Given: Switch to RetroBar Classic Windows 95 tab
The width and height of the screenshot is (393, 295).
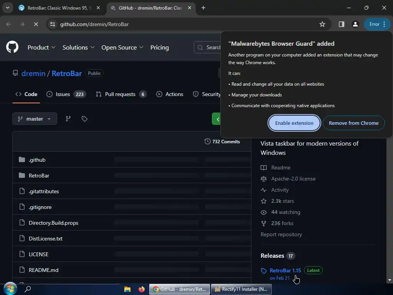Looking at the screenshot, I should click(59, 8).
